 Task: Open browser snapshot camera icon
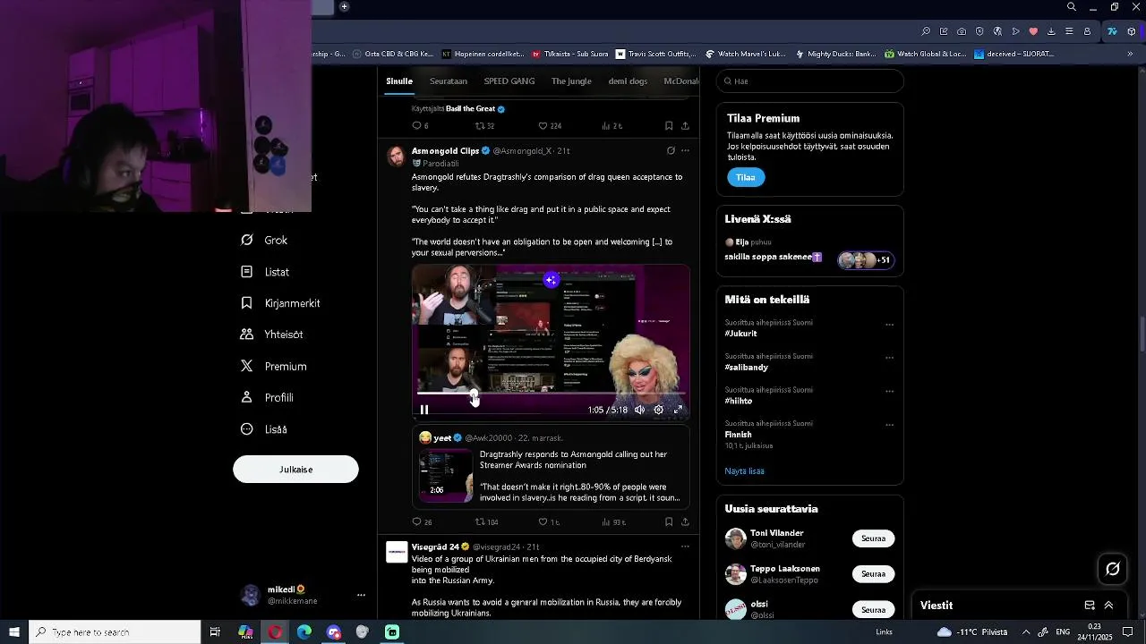click(962, 31)
